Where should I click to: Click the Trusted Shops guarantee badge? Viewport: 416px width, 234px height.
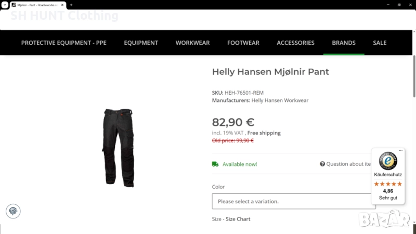pos(387,161)
